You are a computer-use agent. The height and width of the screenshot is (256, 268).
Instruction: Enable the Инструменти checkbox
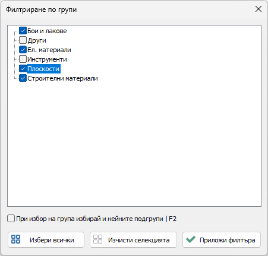point(23,59)
